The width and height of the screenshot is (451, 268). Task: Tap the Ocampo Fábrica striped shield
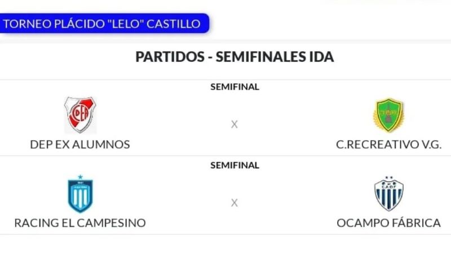388,195
